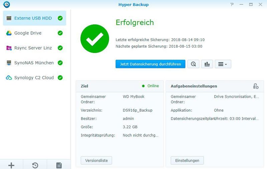Open the log document icon at bottom
Viewport: 267px width, 169px height.
59,165
